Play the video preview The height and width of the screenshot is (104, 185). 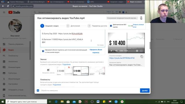coord(111,51)
